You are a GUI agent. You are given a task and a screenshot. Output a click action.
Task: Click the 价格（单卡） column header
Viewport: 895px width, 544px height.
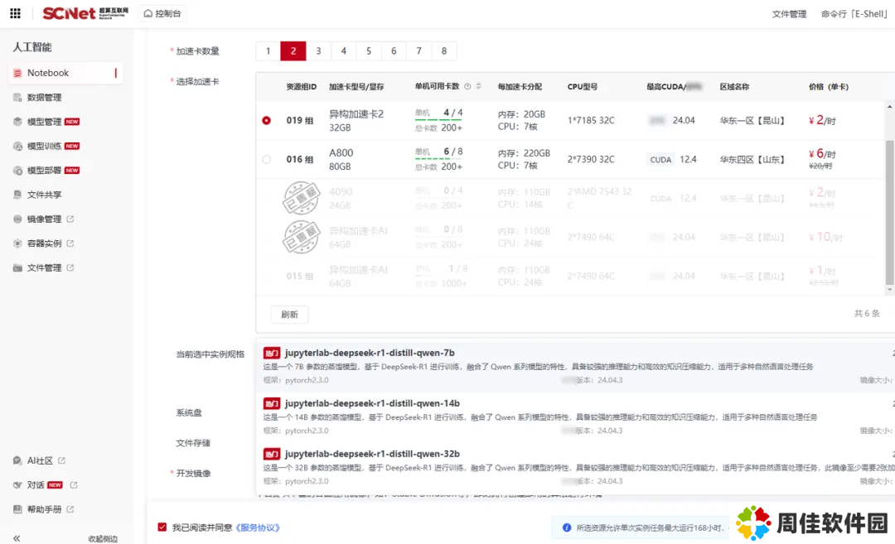point(828,87)
